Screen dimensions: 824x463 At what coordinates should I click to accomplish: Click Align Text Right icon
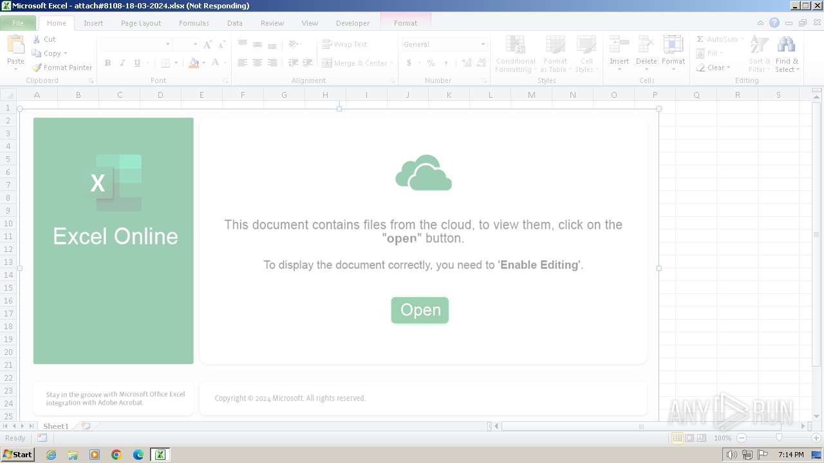pos(272,63)
